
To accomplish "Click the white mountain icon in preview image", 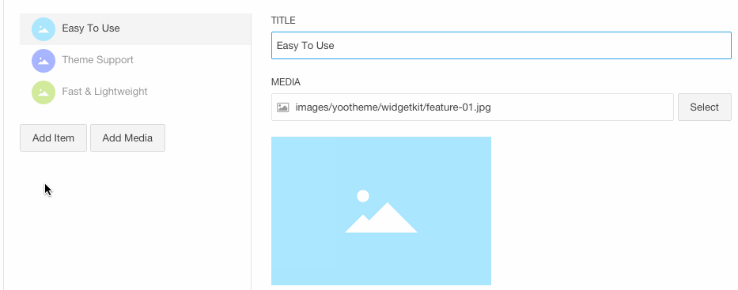I will point(381,217).
